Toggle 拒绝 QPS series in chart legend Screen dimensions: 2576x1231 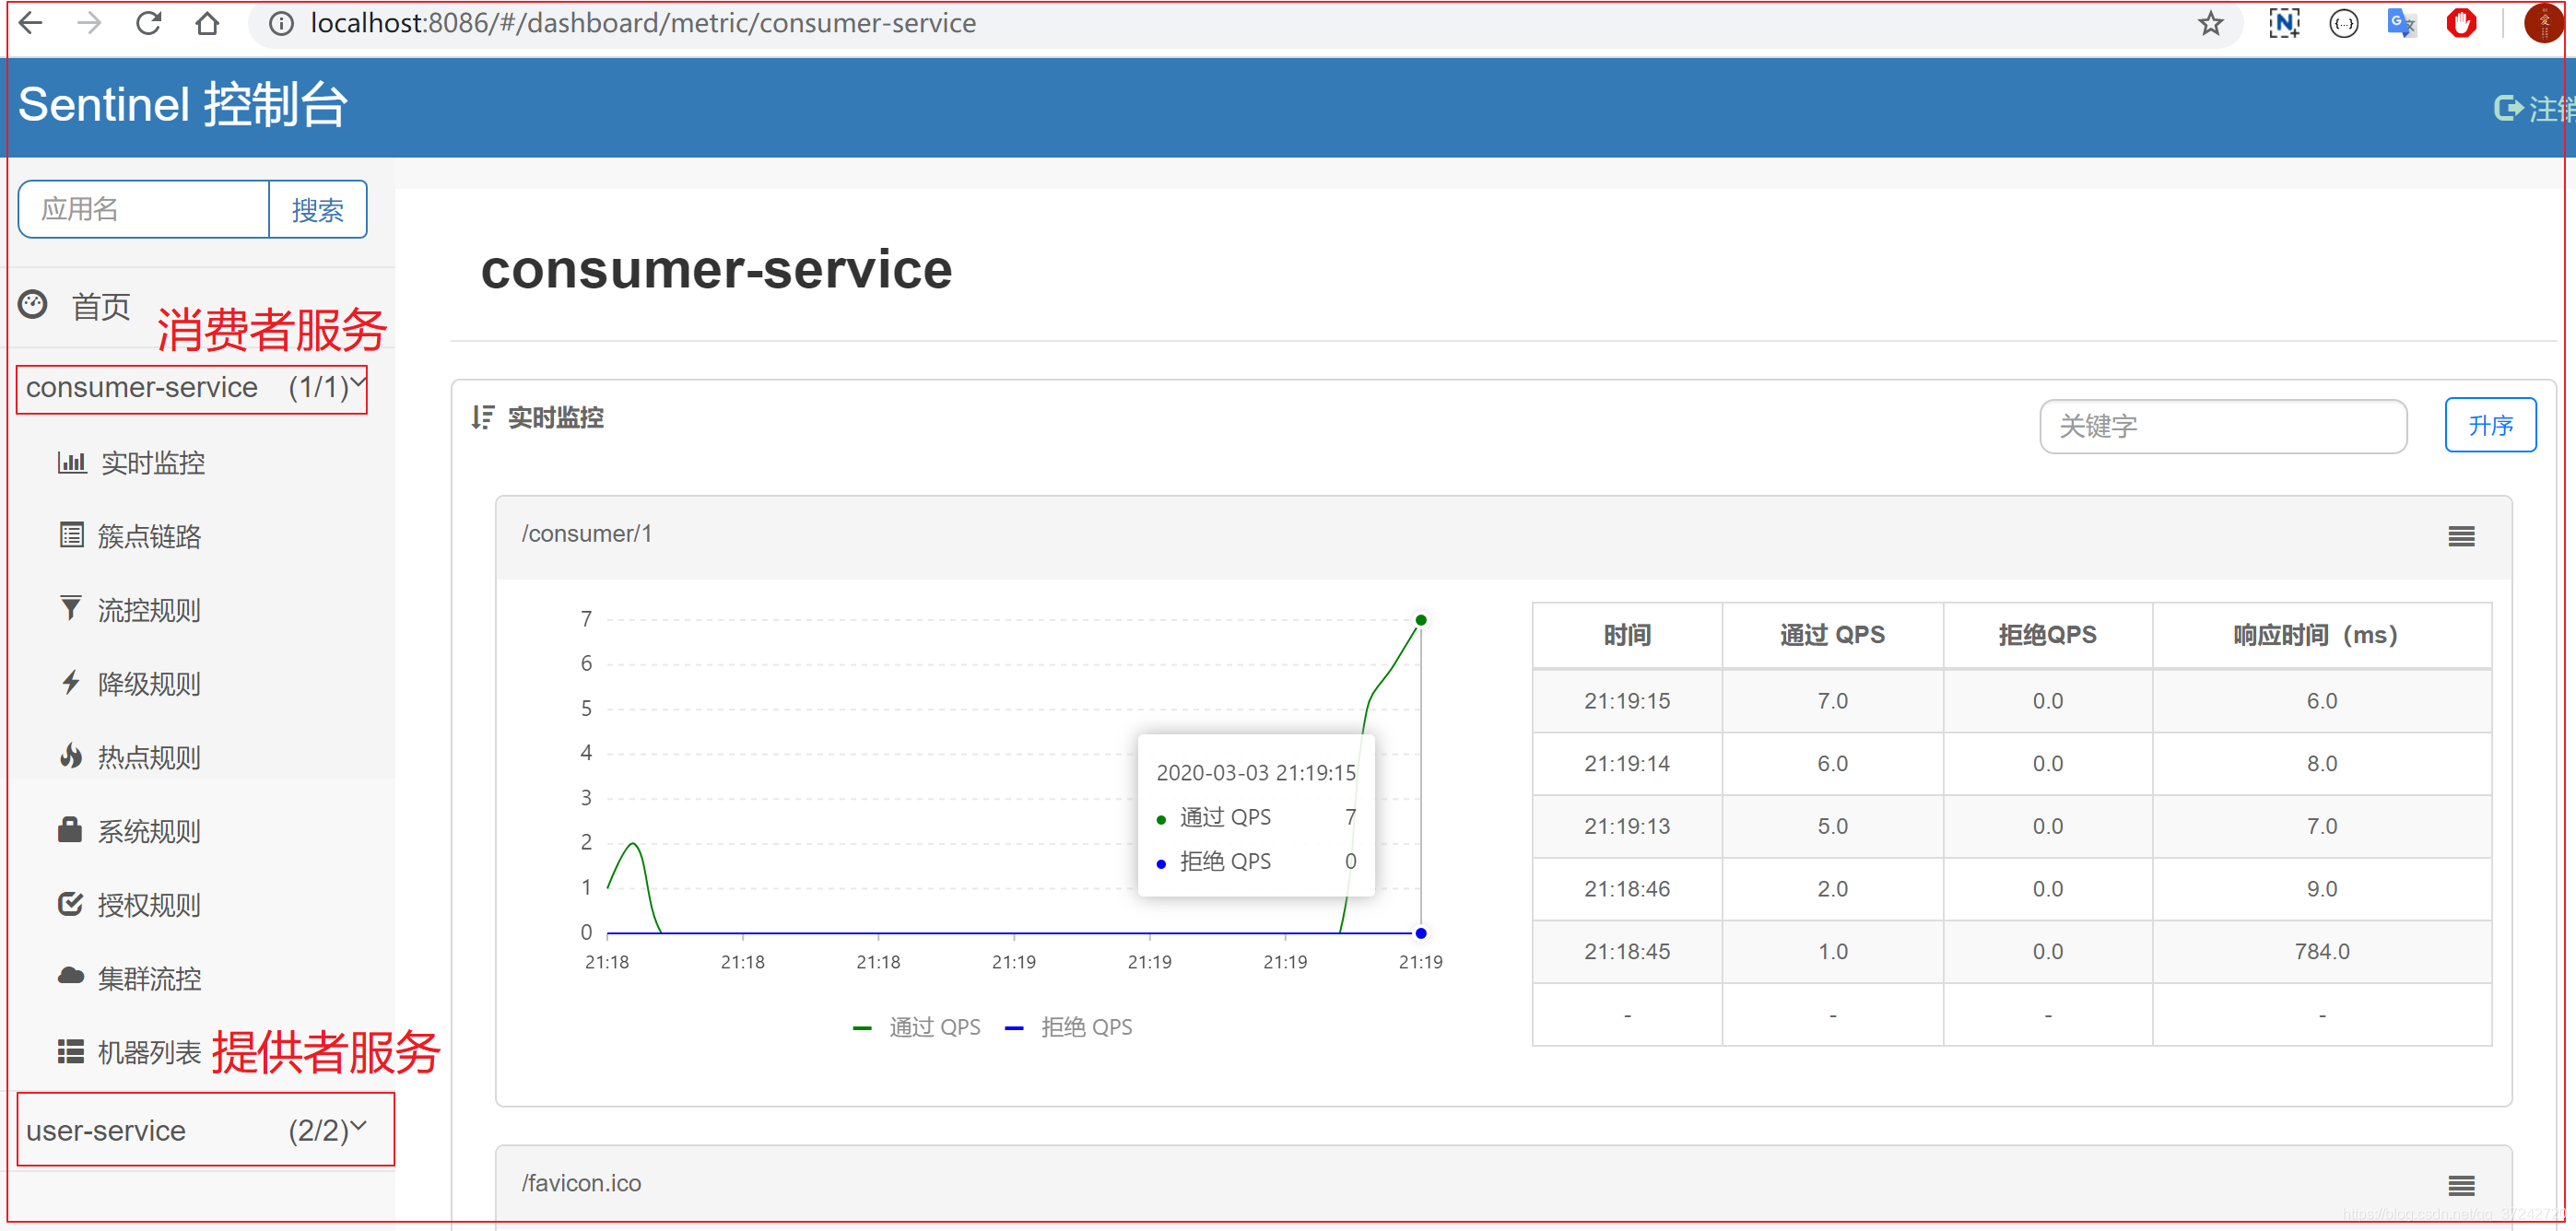[1068, 1027]
